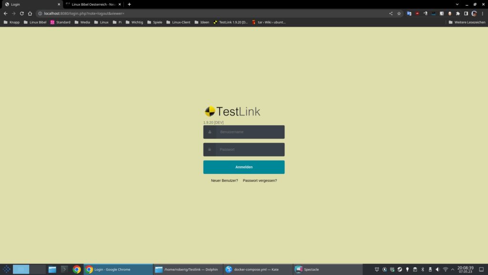Switch to the Dolphin Testlink window task
The image size is (488, 275).
tap(188, 269)
